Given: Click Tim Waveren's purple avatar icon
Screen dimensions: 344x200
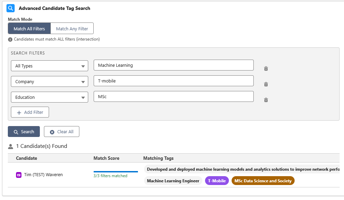Looking at the screenshot, I should tap(19, 174).
